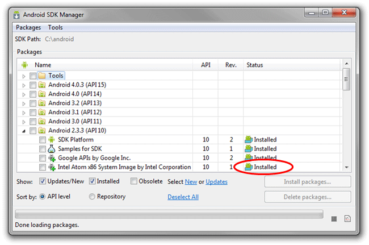Screen dimensions: 369x245
Task: Click the 'C:\android' SDK path text
Action: pyautogui.click(x=59, y=39)
